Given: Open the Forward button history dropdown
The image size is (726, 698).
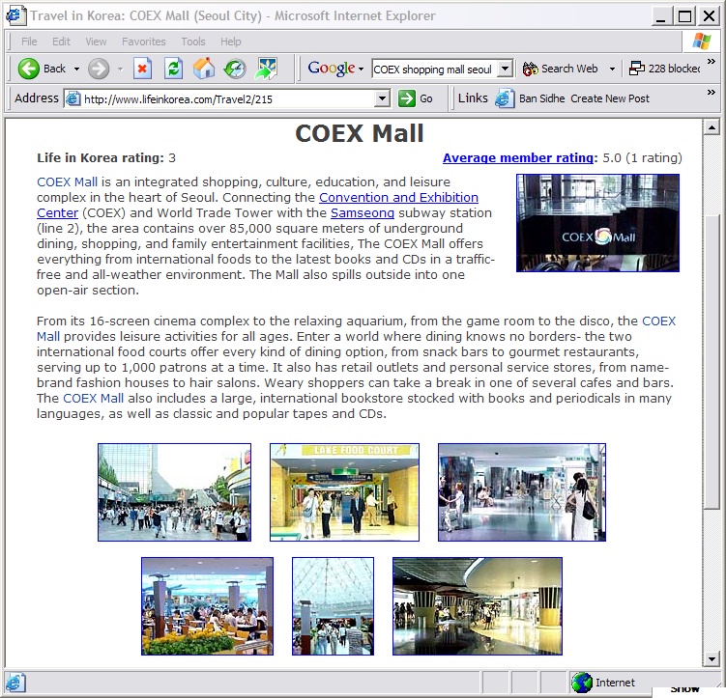Looking at the screenshot, I should pos(121,69).
